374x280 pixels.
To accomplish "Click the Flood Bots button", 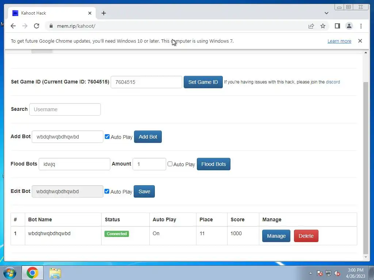I will [x=213, y=164].
